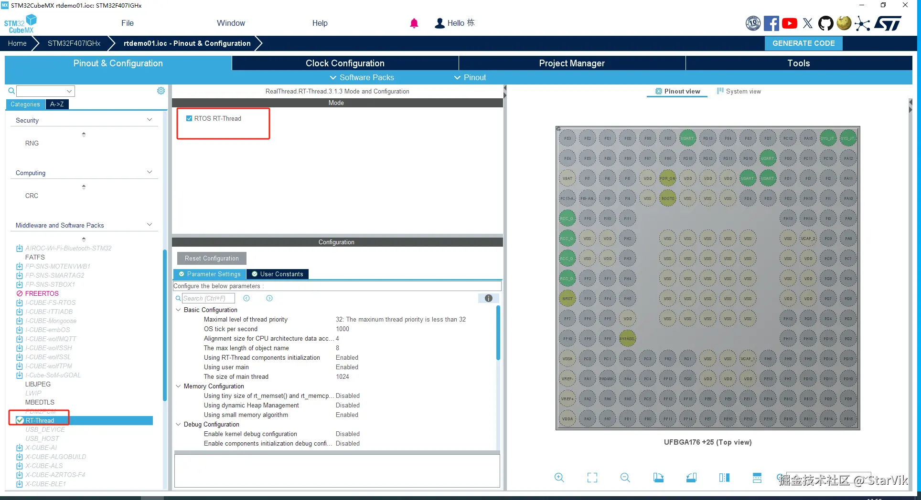This screenshot has height=500, width=921.
Task: Collapse the Computing category
Action: 150,172
